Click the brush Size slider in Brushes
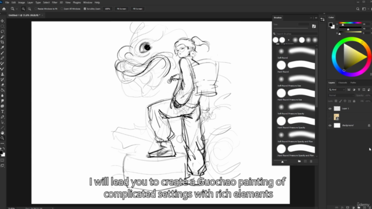 [x=291, y=28]
